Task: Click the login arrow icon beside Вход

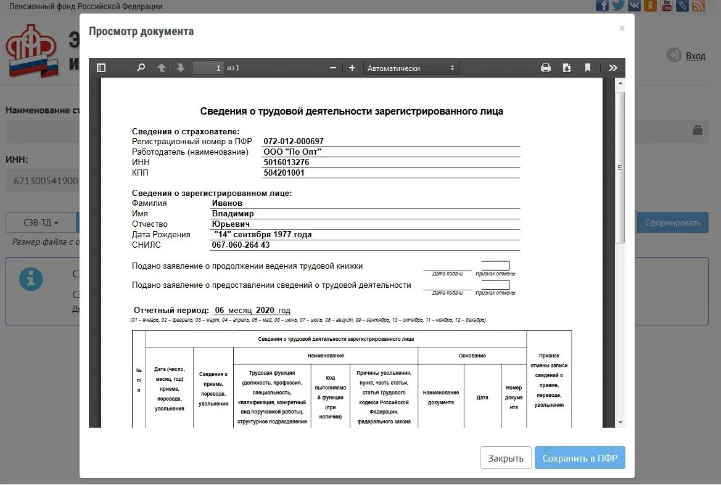Action: pos(674,55)
